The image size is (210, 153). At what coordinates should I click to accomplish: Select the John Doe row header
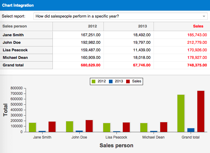coord(26,43)
